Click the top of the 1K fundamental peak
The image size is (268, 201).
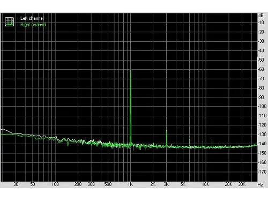click(131, 71)
